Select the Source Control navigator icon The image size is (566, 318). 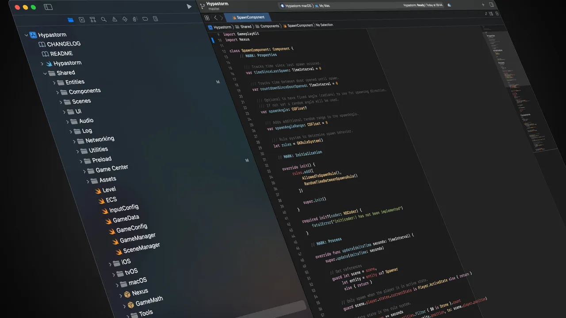(x=82, y=19)
